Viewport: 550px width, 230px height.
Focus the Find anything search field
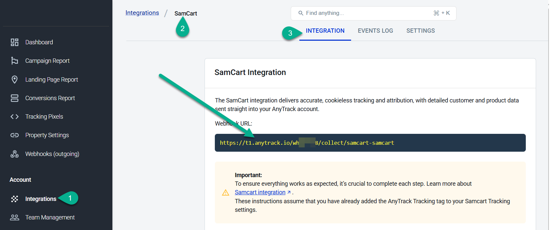coord(373,13)
